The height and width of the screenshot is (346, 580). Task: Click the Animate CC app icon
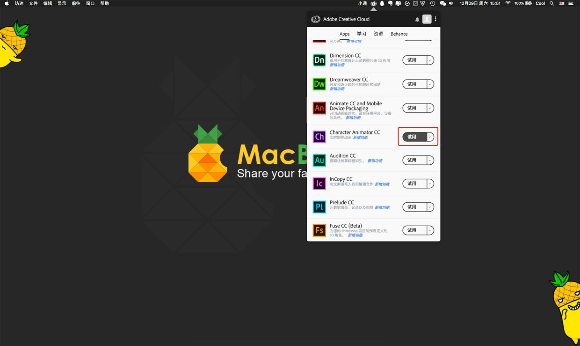(319, 108)
